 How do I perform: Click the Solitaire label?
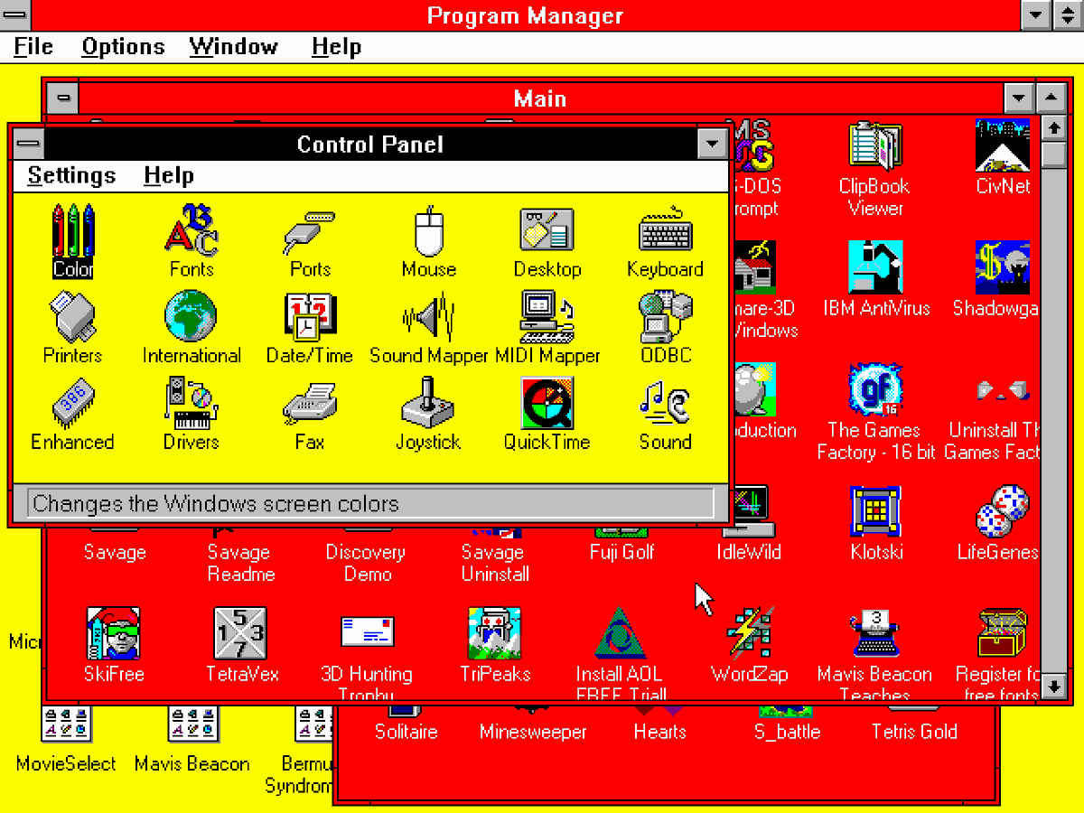pyautogui.click(x=406, y=732)
